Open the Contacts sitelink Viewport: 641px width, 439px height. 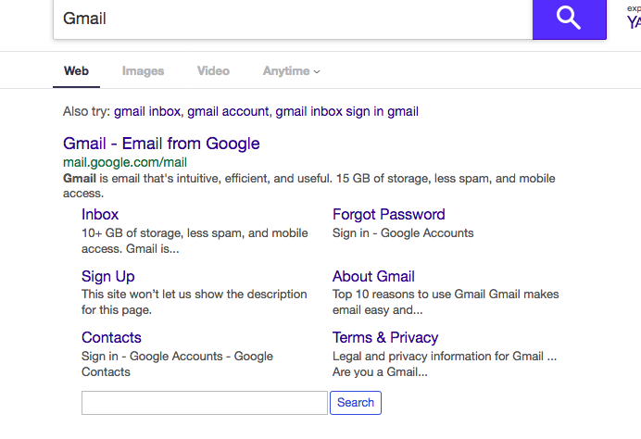(111, 338)
